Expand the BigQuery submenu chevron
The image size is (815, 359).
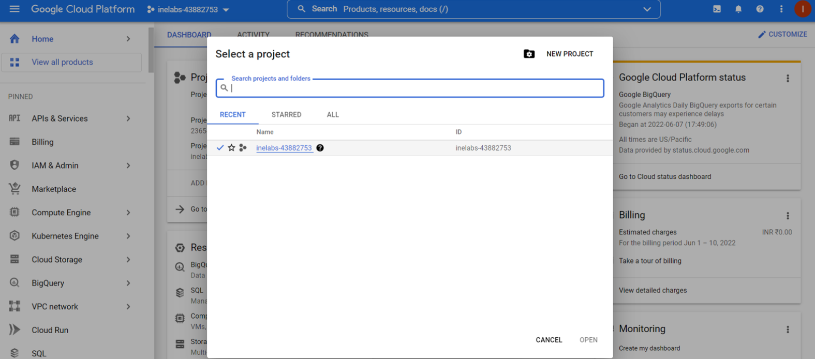128,283
